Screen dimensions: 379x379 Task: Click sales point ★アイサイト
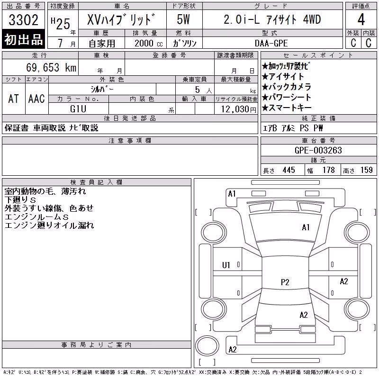pos(282,77)
